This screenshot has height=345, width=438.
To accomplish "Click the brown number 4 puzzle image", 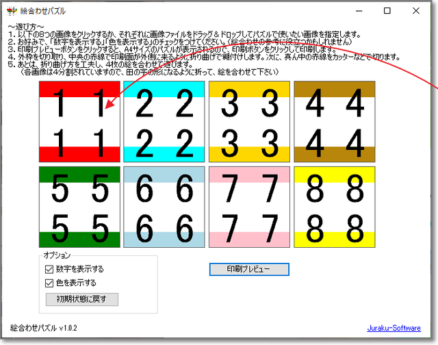I will [335, 122].
